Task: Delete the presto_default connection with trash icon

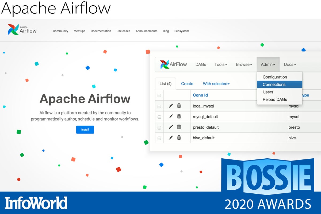Action: pos(179,127)
